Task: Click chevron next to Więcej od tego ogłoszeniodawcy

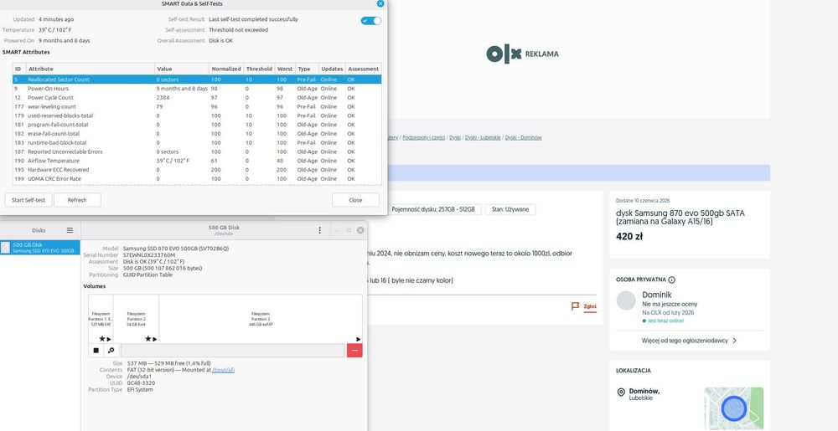Action: (x=735, y=341)
